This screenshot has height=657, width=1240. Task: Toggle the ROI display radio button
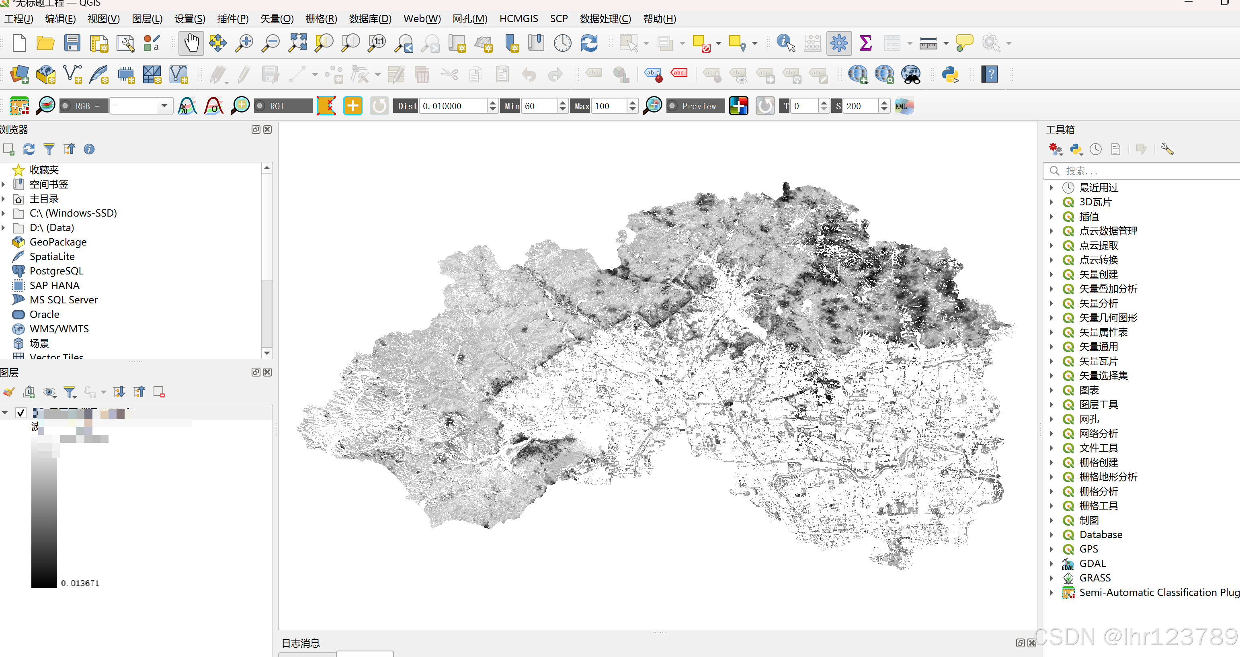pyautogui.click(x=260, y=106)
